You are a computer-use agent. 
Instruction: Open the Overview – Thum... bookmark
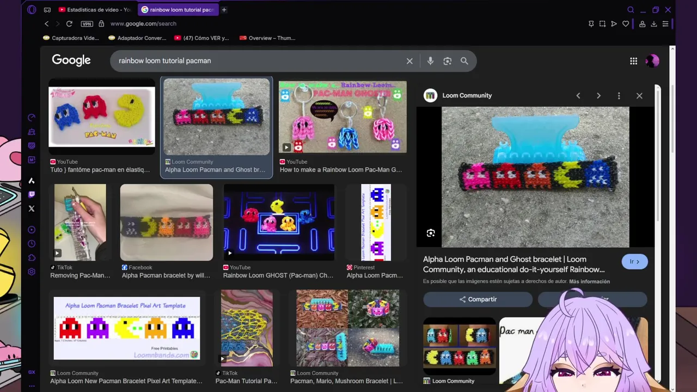pyautogui.click(x=267, y=38)
